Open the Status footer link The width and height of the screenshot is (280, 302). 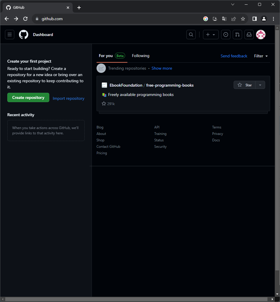pos(159,140)
